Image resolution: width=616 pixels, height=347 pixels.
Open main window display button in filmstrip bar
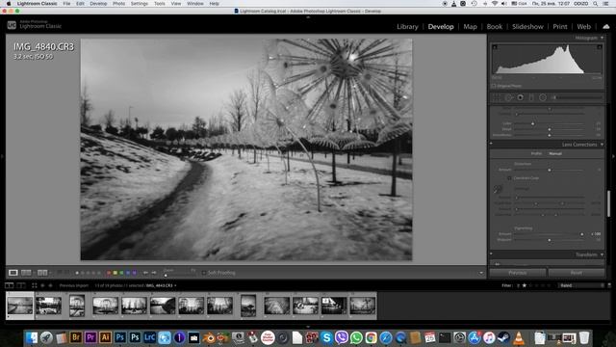pos(9,285)
